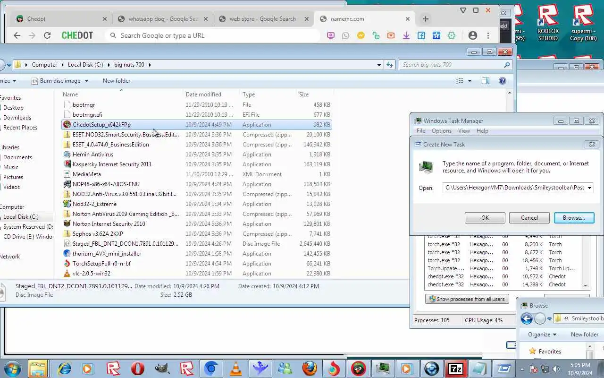This screenshot has width=604, height=378.
Task: Click the Facebook extension icon in Chedot
Action: tap(421, 35)
